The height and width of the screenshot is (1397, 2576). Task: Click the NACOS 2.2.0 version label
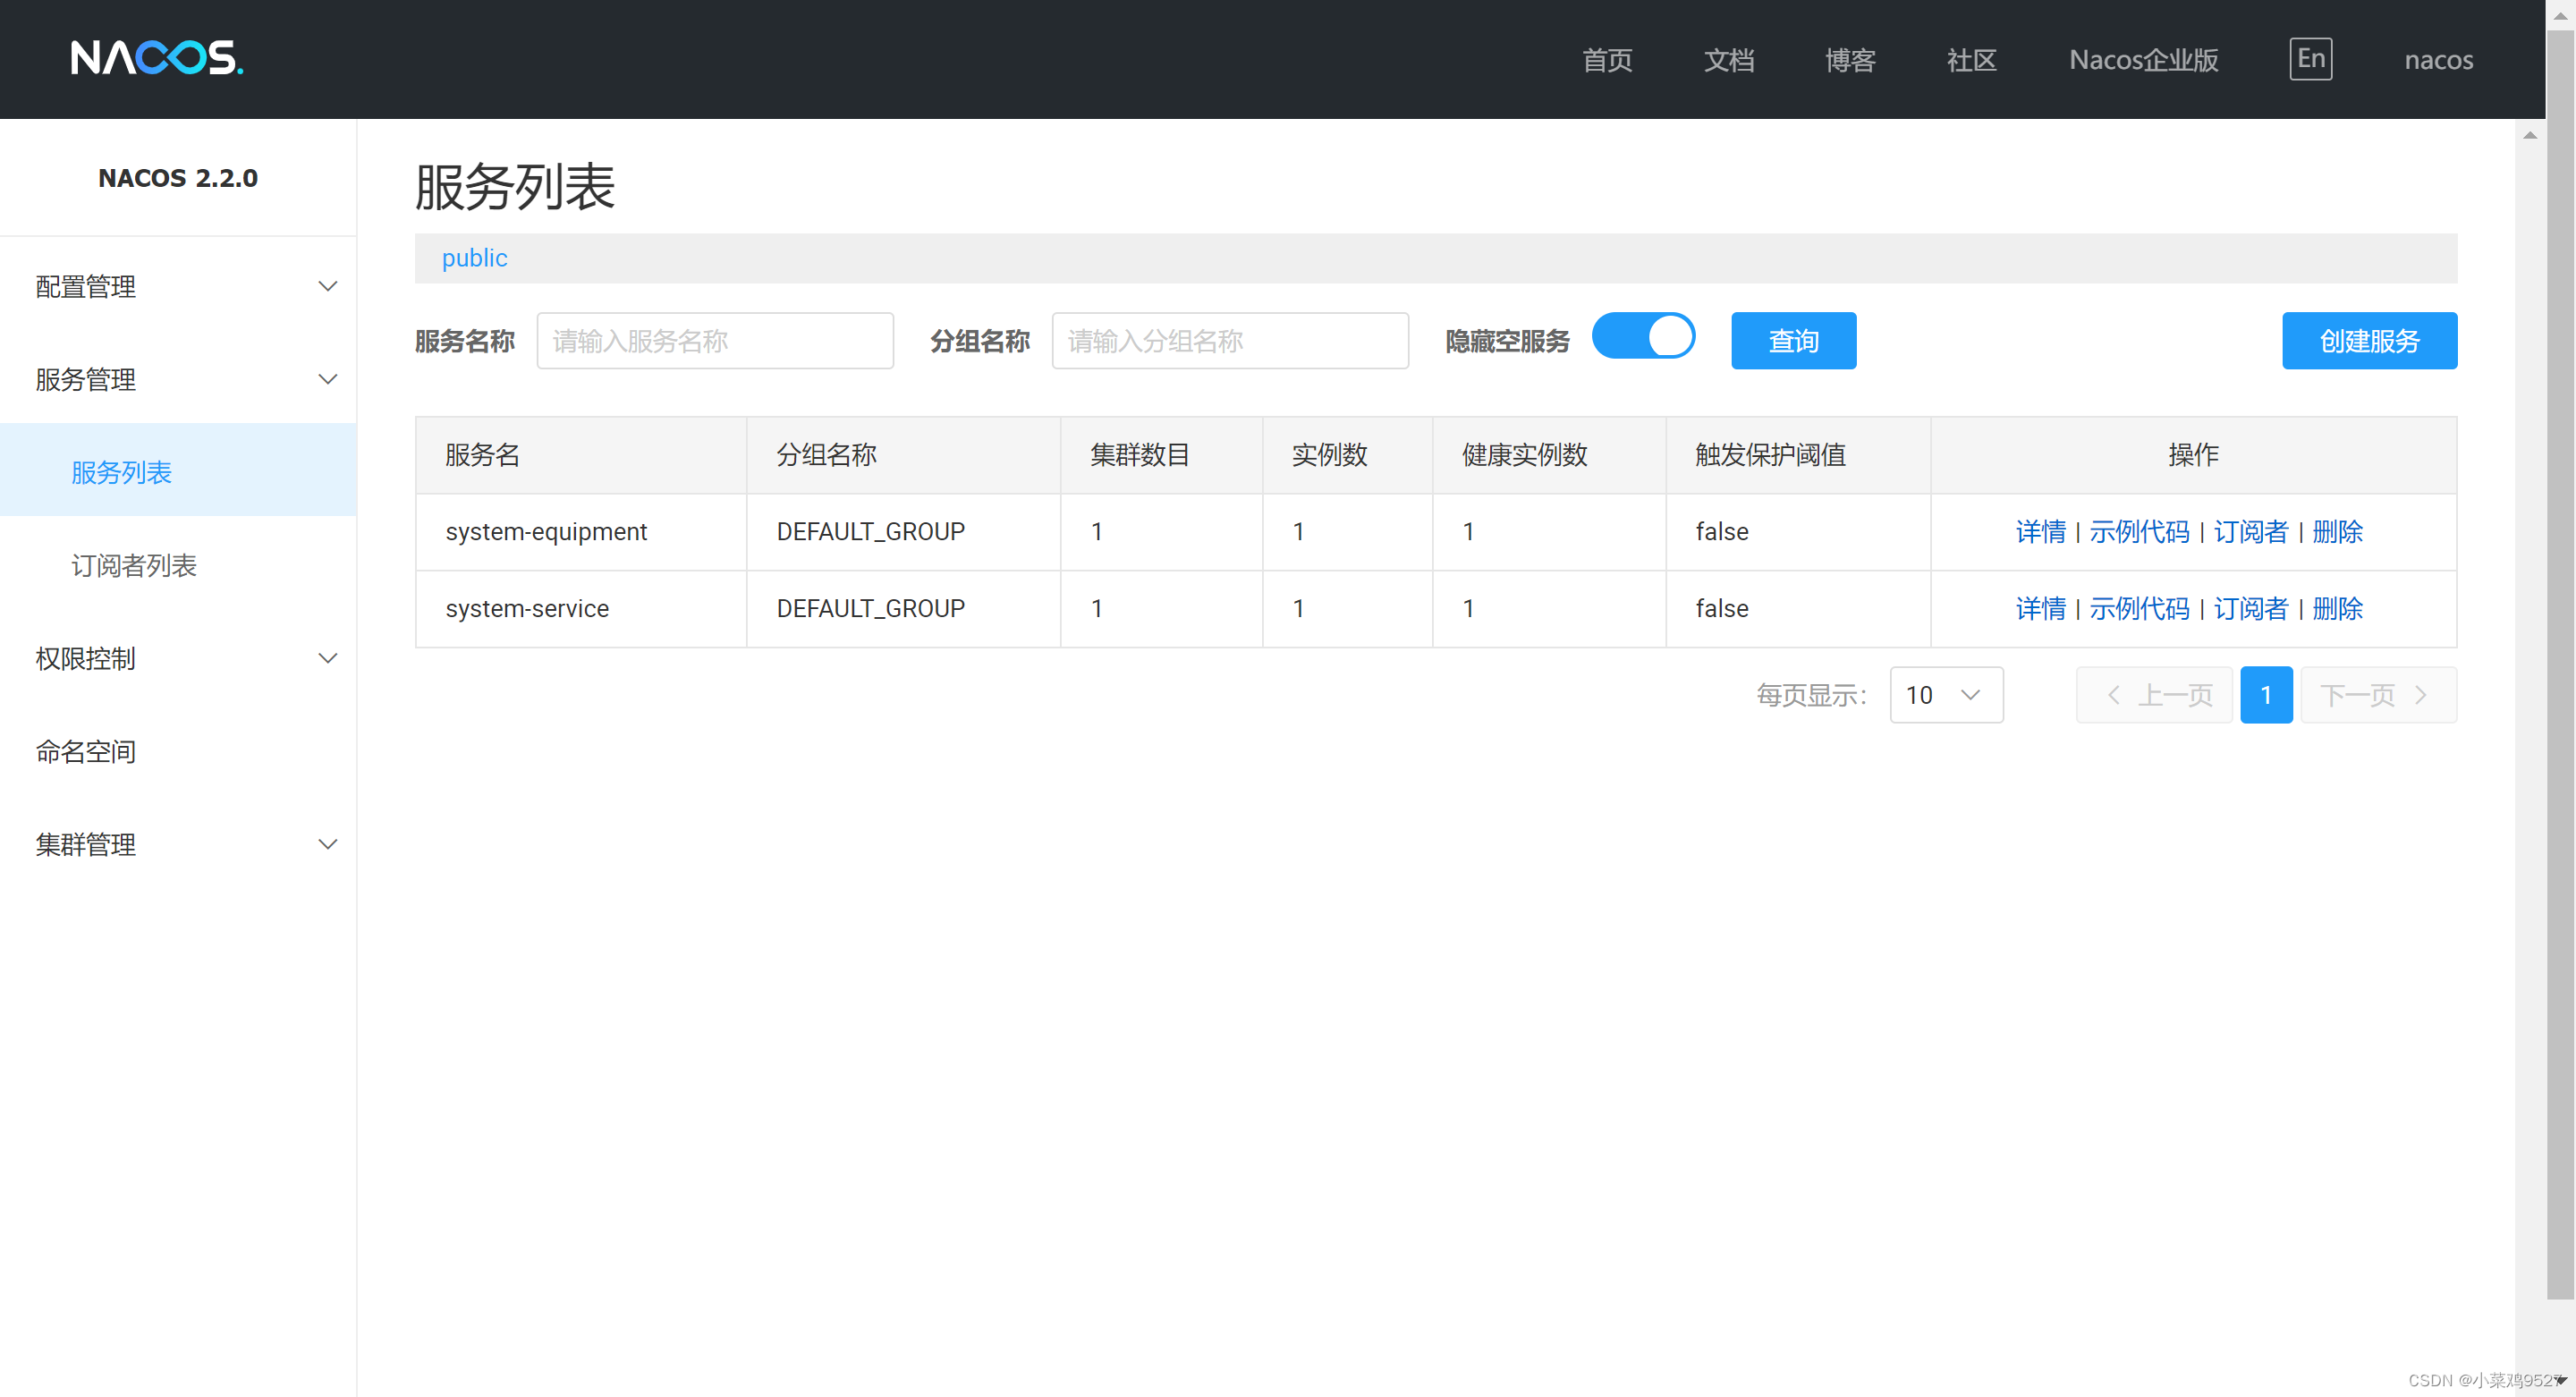point(178,178)
